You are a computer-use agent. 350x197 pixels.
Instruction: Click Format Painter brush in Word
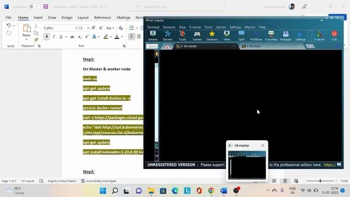36,40
